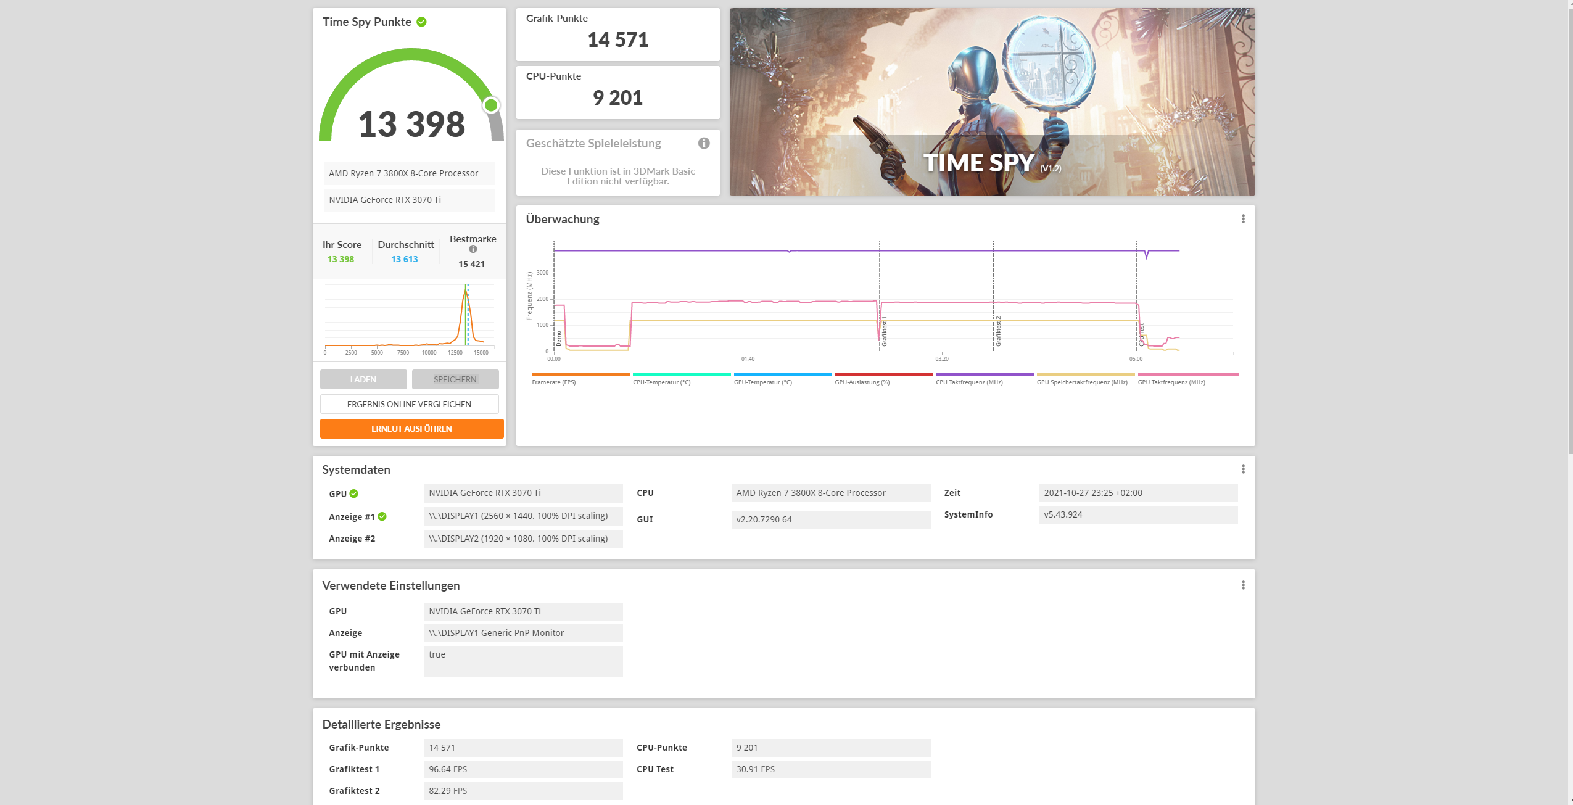Click the info icon beside Geschätzte Spieleleistung

click(x=704, y=143)
